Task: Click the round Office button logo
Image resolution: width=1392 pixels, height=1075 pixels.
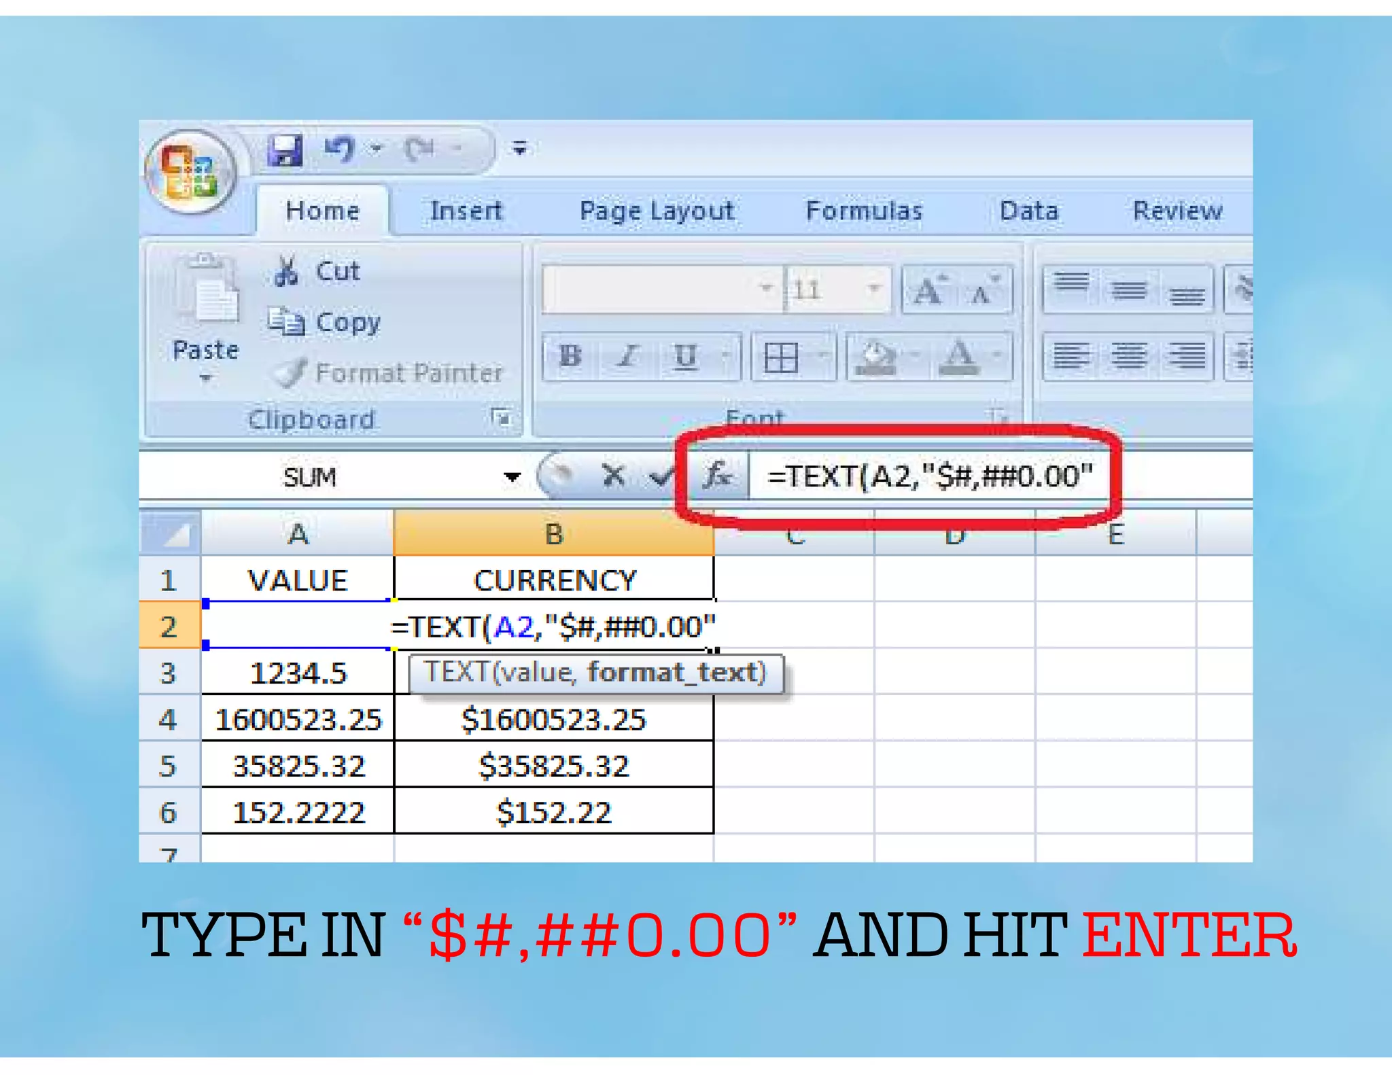Action: (190, 171)
